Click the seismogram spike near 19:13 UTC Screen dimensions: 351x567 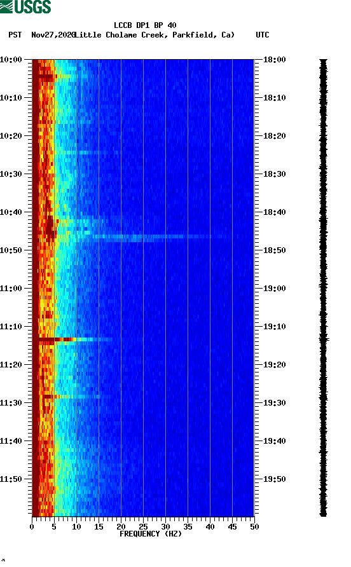324,339
